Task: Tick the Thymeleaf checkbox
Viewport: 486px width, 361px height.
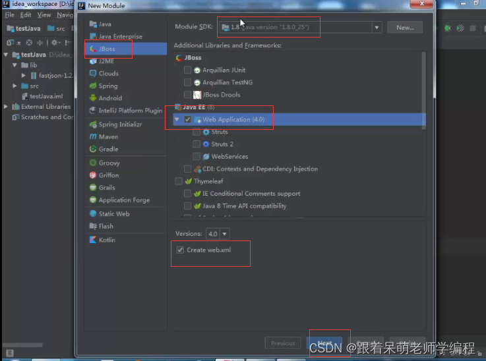Action: pyautogui.click(x=179, y=181)
